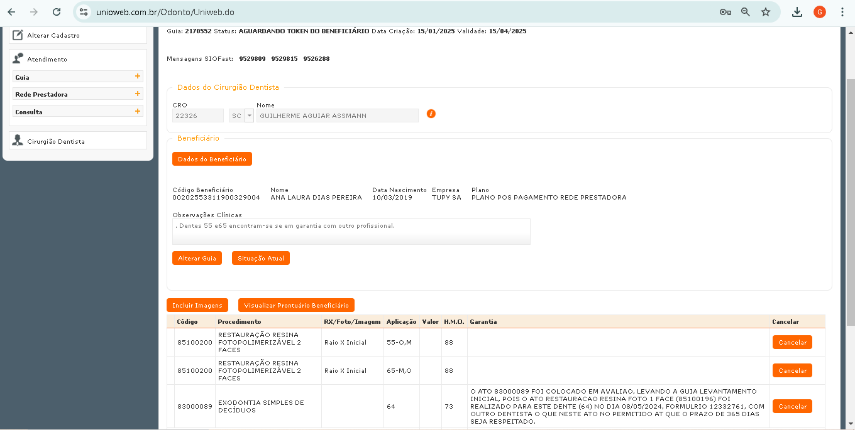Click the site information icon in address bar
The height and width of the screenshot is (430, 855).
tap(84, 12)
